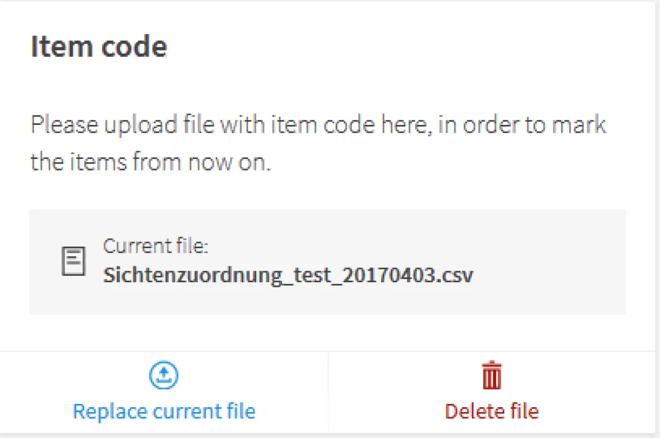The height and width of the screenshot is (438, 660).
Task: Click the word "Replace" in the bottom button
Action: point(110,412)
